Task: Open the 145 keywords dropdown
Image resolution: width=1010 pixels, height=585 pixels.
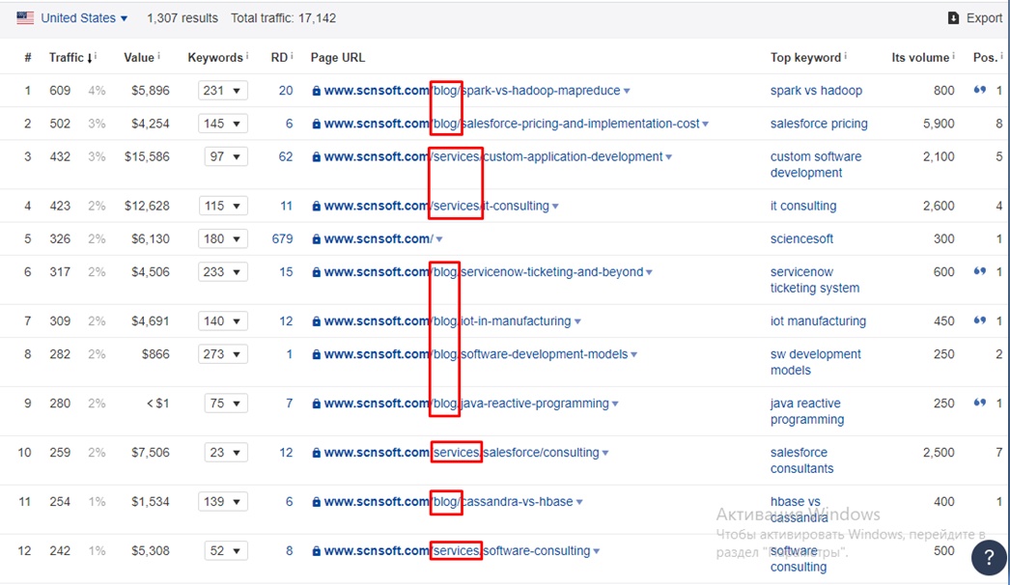Action: pyautogui.click(x=223, y=124)
